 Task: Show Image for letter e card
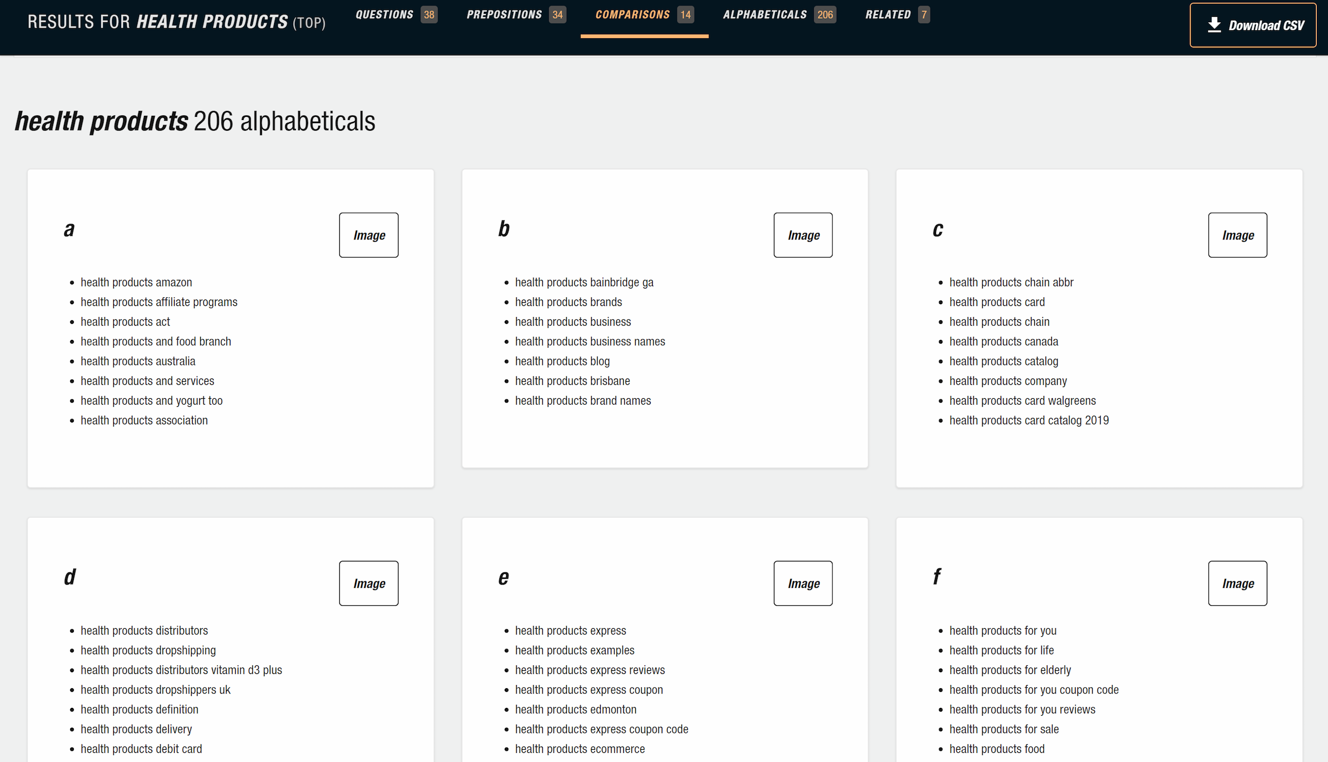click(803, 583)
